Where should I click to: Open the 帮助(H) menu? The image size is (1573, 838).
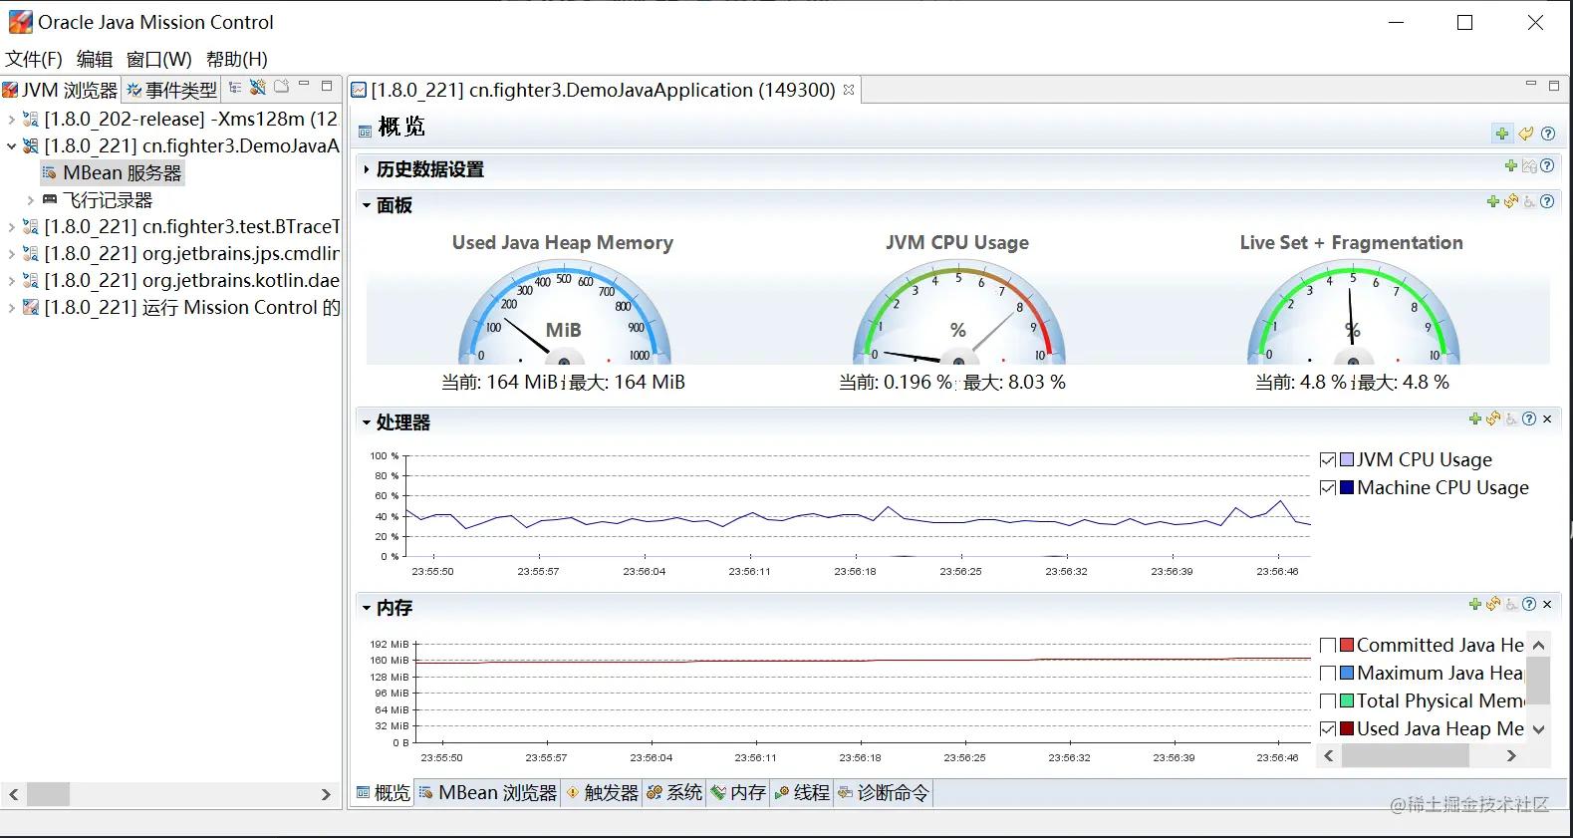click(237, 59)
